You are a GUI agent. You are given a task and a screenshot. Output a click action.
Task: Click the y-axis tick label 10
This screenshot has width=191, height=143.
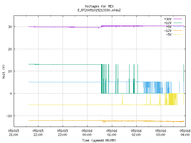coord(10,71)
